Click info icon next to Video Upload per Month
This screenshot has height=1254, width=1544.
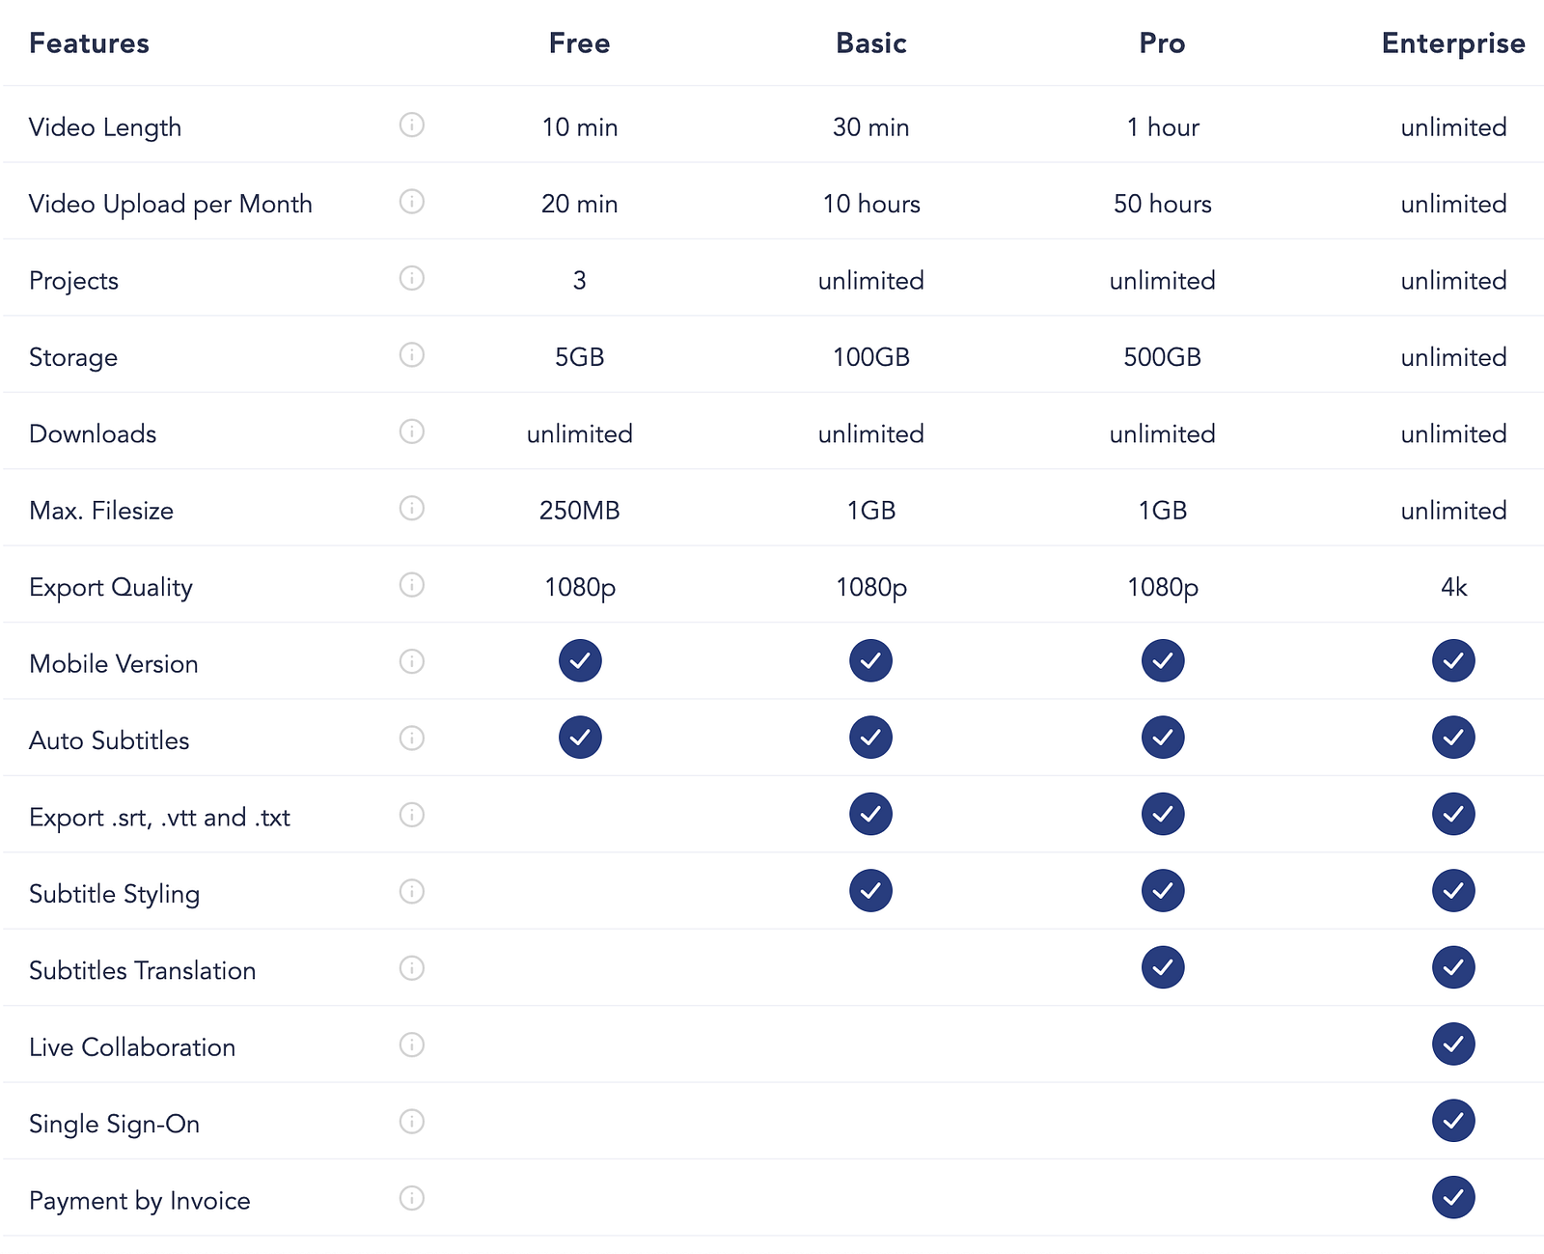[x=412, y=201]
